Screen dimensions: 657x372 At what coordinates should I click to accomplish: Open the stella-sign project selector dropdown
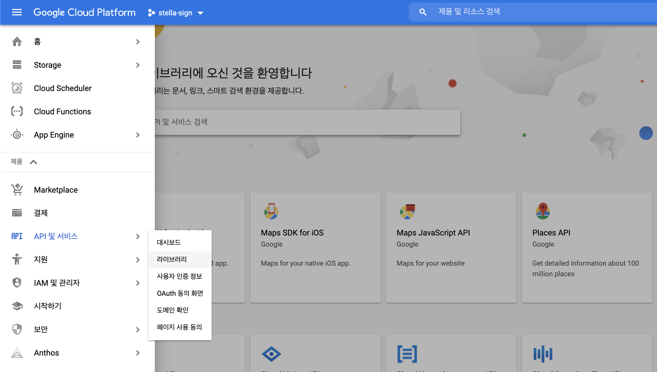coord(176,13)
